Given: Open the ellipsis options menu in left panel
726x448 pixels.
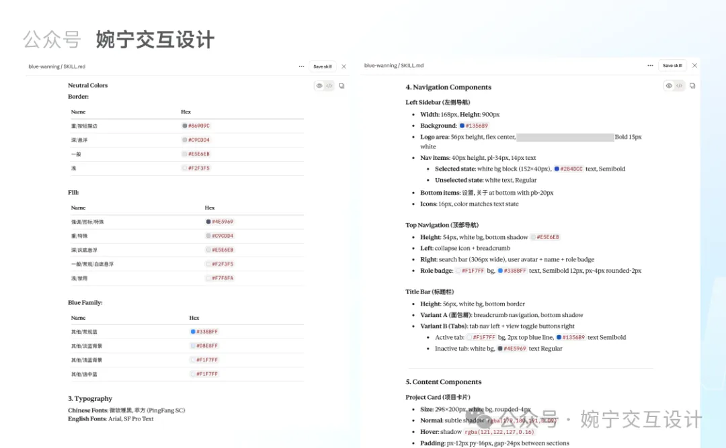Looking at the screenshot, I should (301, 66).
